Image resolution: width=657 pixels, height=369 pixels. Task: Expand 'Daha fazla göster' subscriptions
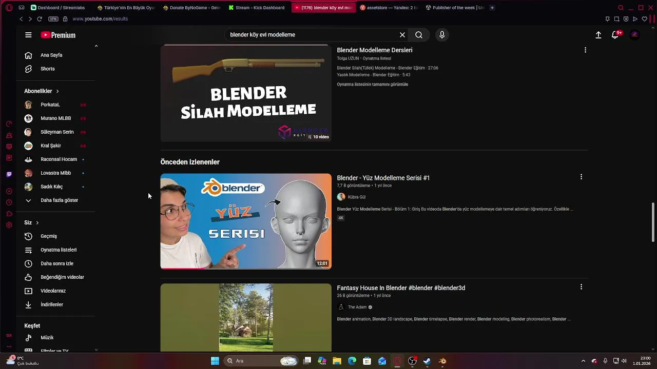[x=55, y=200]
